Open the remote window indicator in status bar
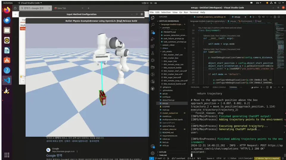This screenshot has height=160, width=286. point(152,158)
